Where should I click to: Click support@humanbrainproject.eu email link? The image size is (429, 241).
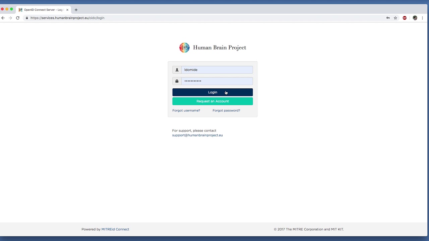197,135
